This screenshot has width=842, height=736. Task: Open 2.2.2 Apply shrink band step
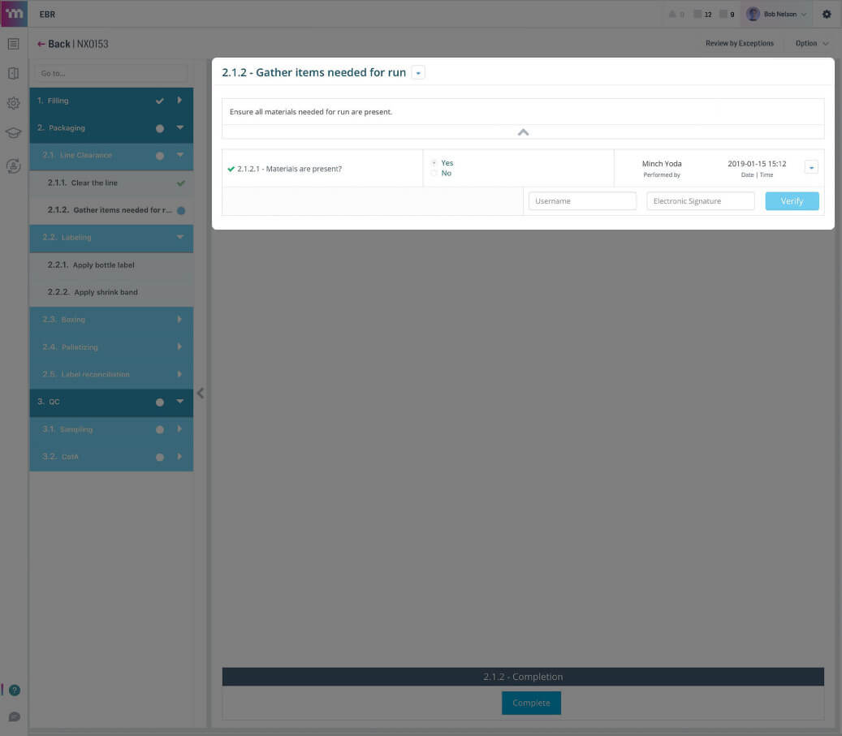click(111, 293)
